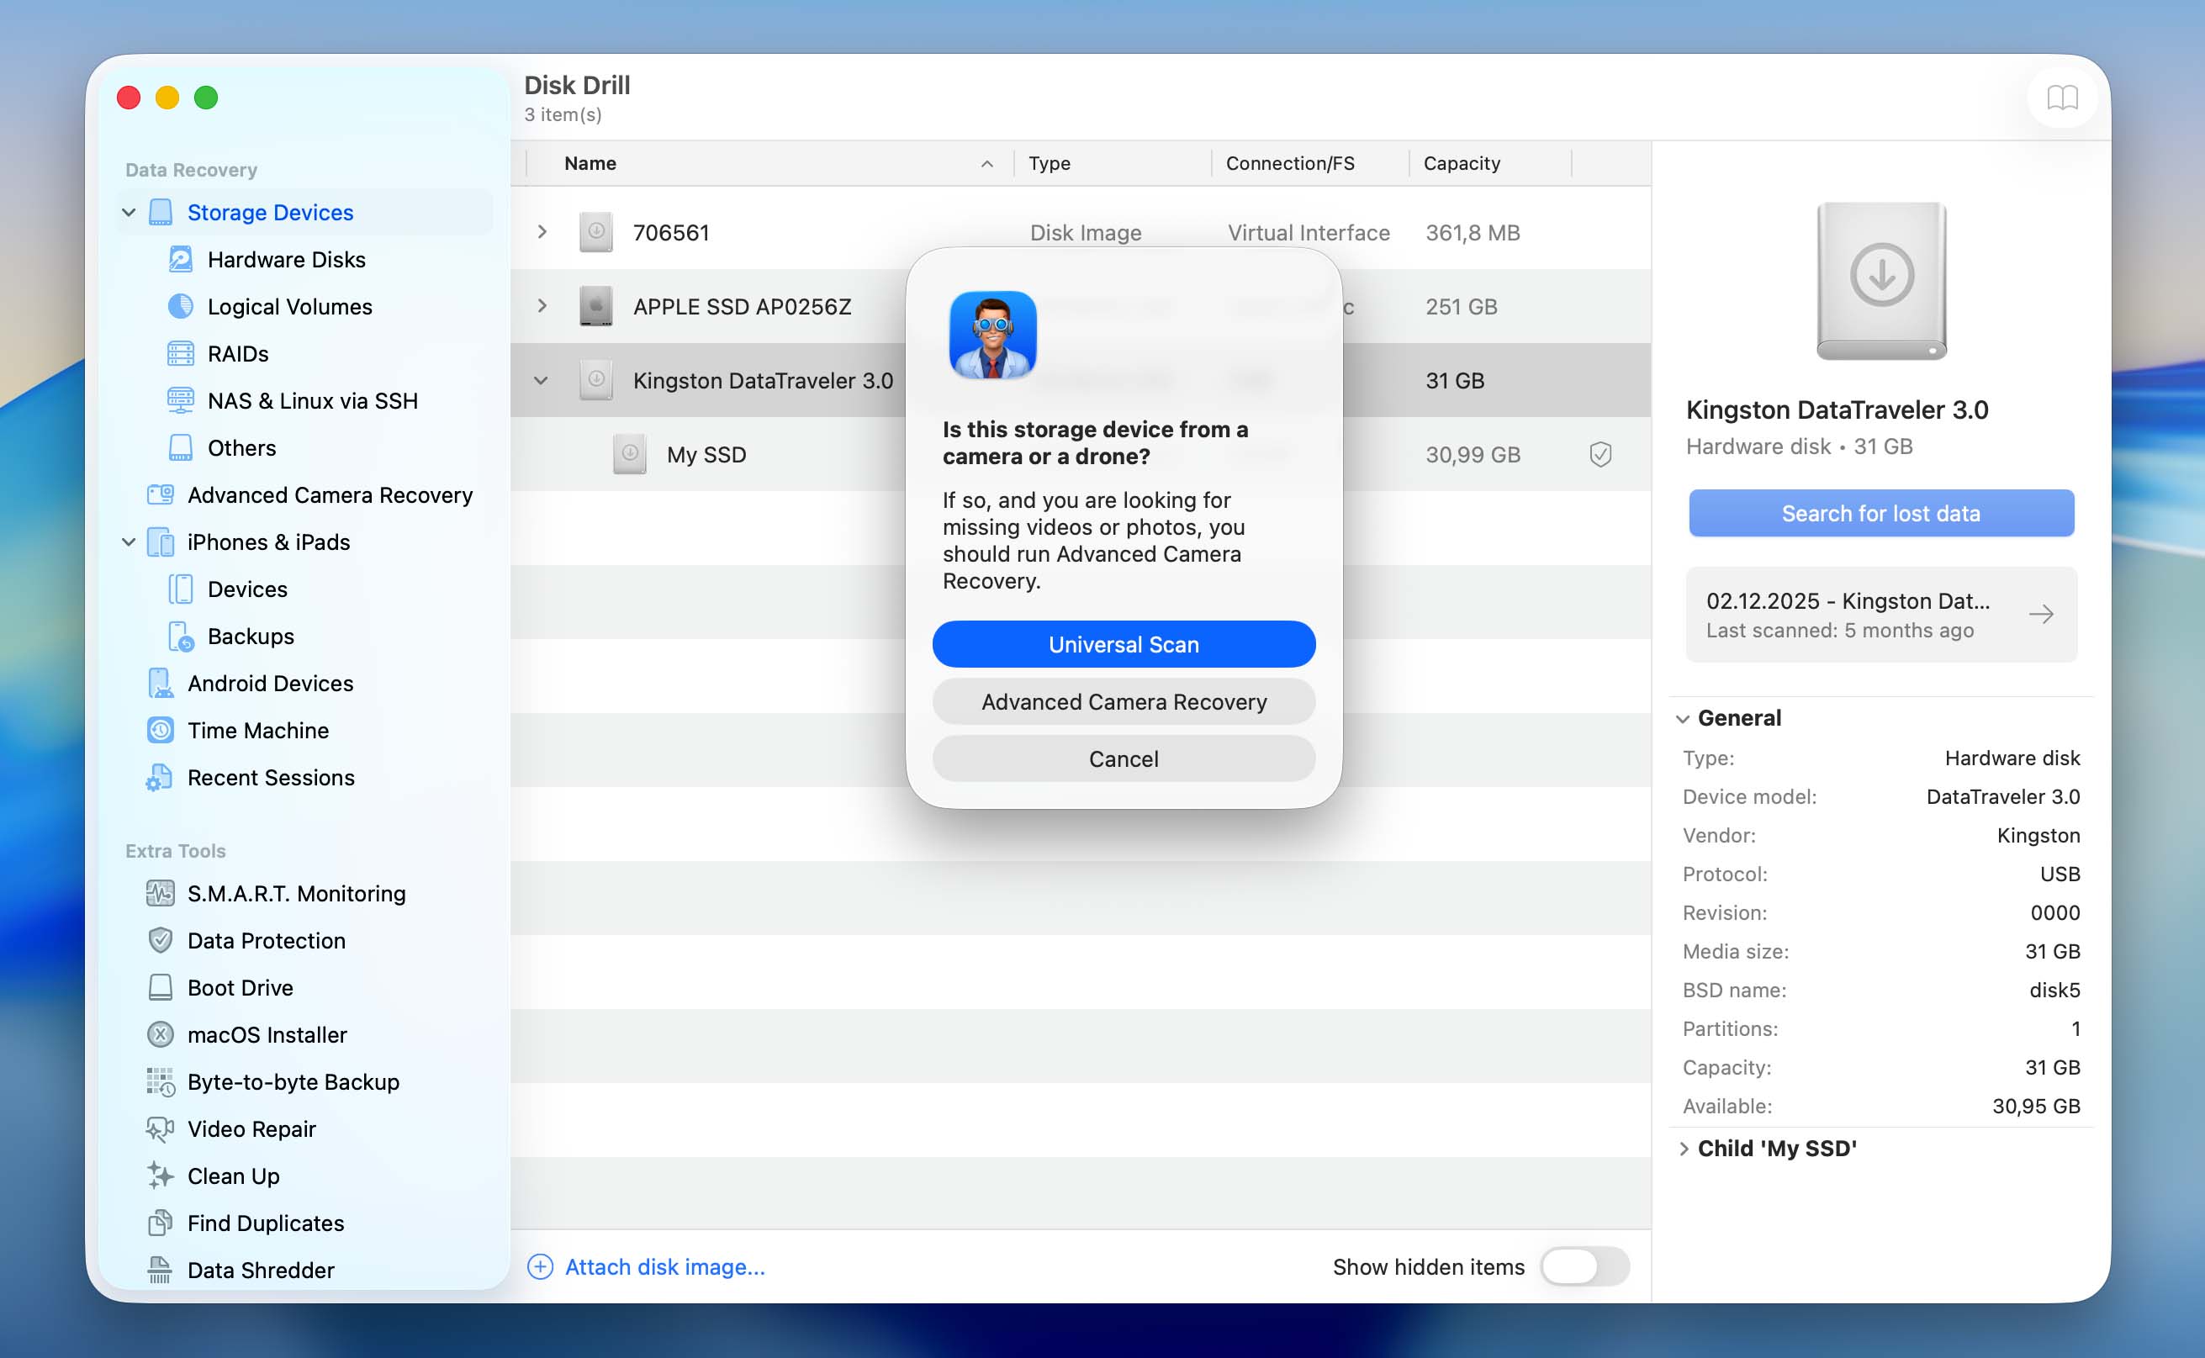Click the Video Repair icon
Screen dimensions: 2205x1358
tap(161, 1129)
